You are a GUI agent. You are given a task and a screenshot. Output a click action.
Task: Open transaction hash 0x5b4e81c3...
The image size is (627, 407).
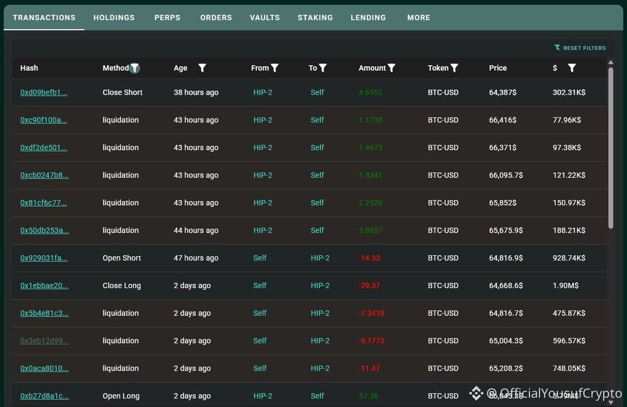(45, 314)
